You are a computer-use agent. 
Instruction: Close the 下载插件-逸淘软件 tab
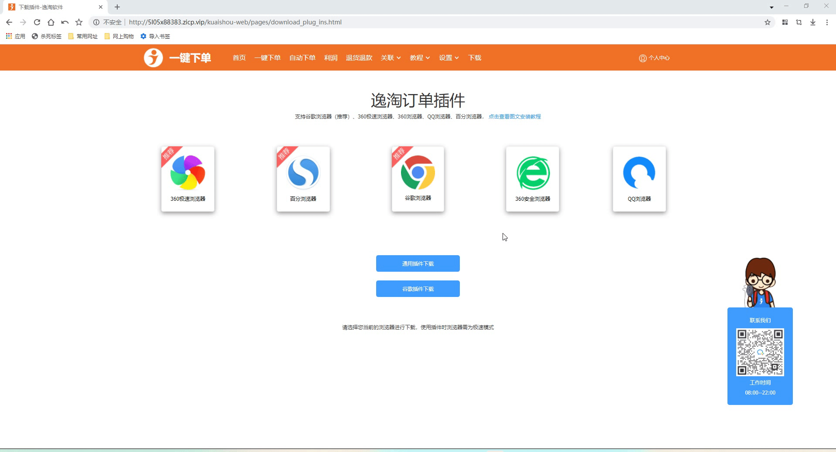click(101, 7)
